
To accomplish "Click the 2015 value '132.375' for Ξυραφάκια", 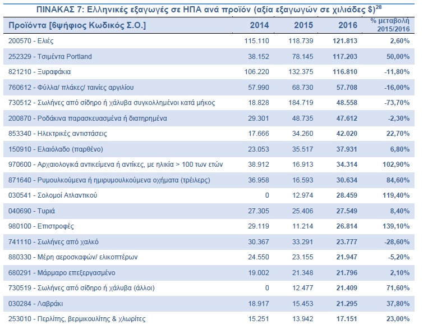I will tap(301, 72).
